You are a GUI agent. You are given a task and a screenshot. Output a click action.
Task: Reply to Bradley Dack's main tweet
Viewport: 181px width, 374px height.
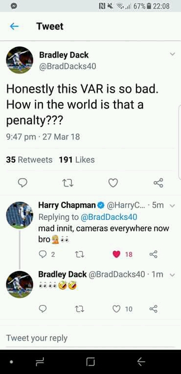(x=23, y=183)
